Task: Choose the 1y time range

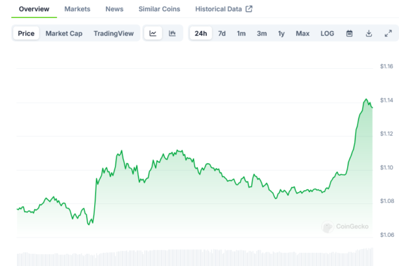Action: (281, 34)
